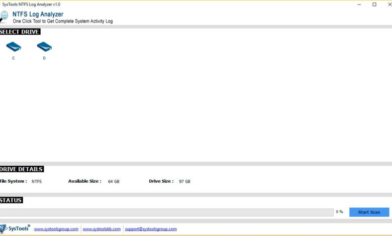Click the SysTools logo in footer
Screen dimensions: 392x236
(x=15, y=228)
